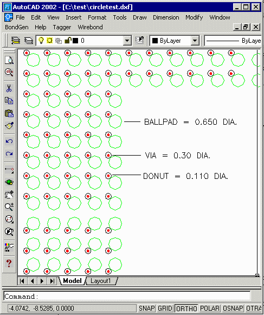Toggle OTRACK in status bar
The image size is (264, 315).
coord(253,308)
